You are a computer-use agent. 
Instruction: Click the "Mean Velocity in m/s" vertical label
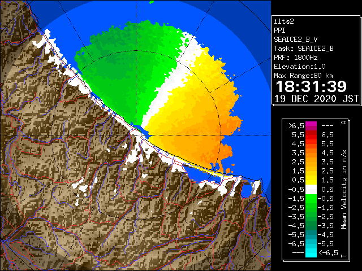click(x=344, y=190)
